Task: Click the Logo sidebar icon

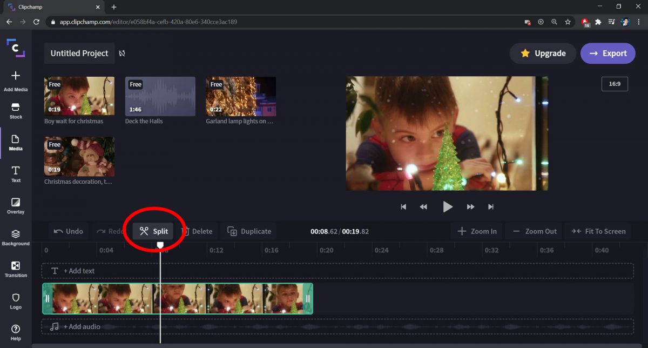Action: 16,300
